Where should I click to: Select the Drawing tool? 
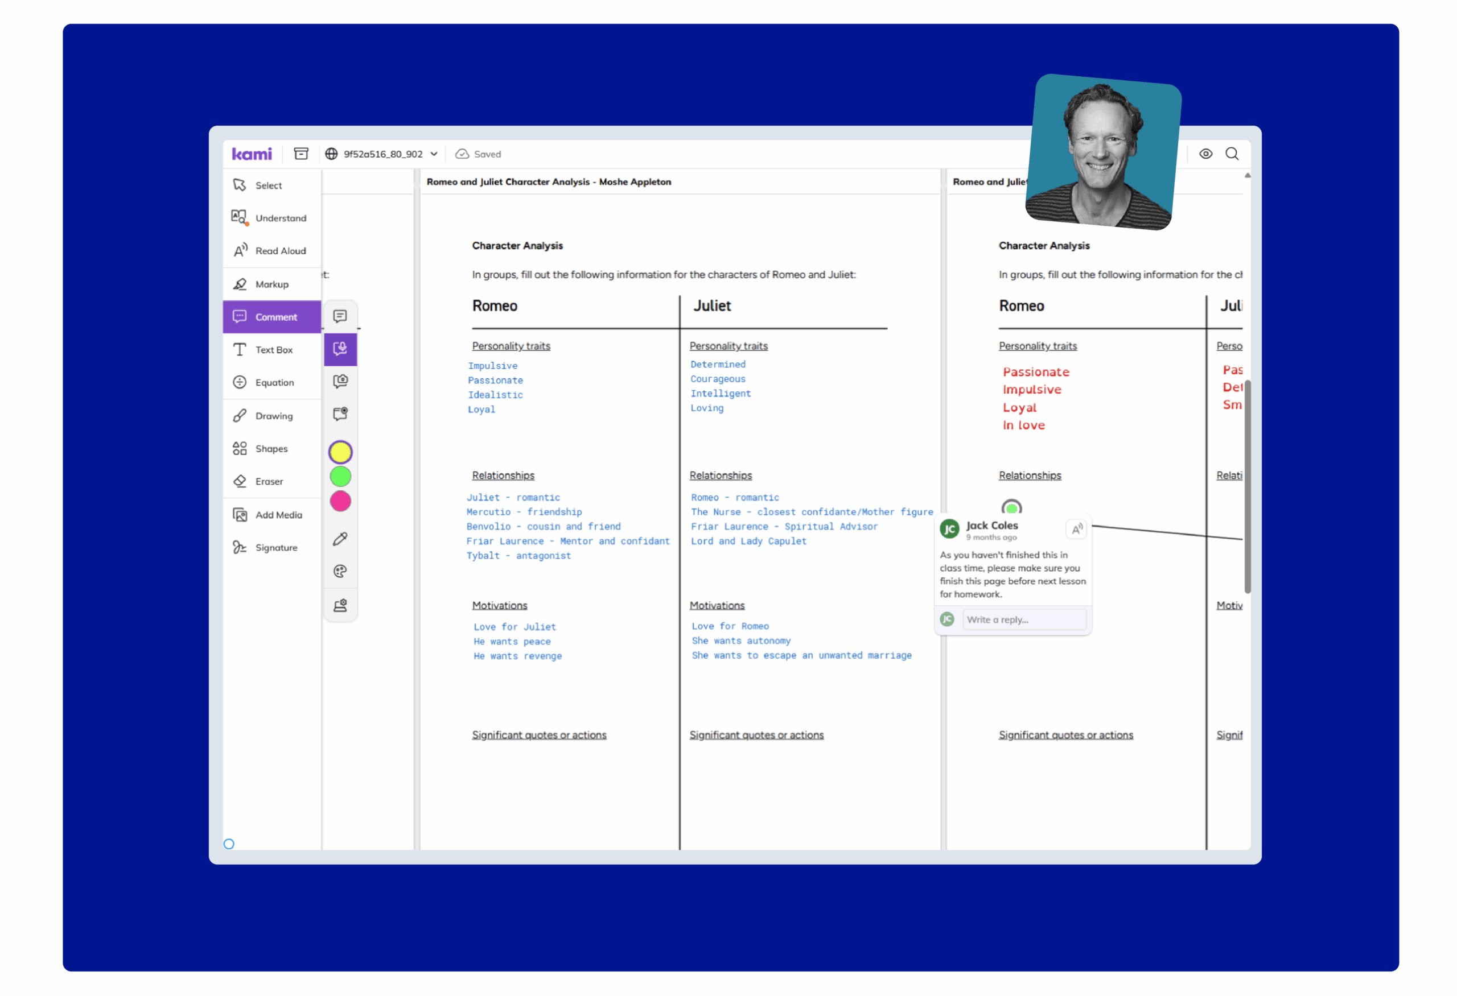271,415
